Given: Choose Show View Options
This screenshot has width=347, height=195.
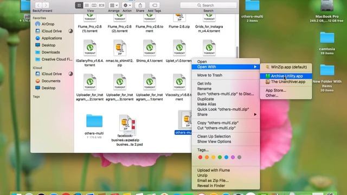Looking at the screenshot, I should coord(226,141).
